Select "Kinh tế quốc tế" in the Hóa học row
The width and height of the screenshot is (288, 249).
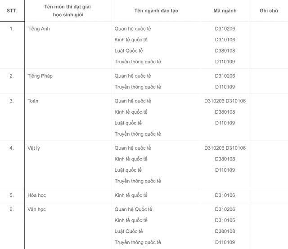(131, 195)
